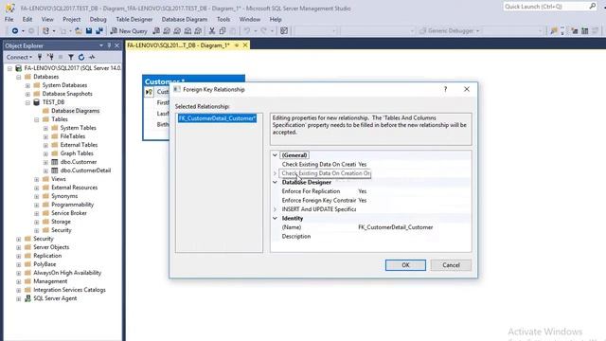The width and height of the screenshot is (606, 341).
Task: Collapse the Database Designer property section
Action: click(x=275, y=183)
